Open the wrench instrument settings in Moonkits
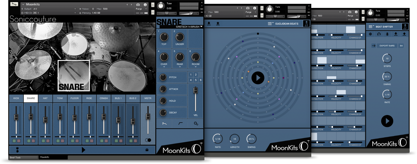Viewport: 417px width, 164px height. tap(14, 4)
